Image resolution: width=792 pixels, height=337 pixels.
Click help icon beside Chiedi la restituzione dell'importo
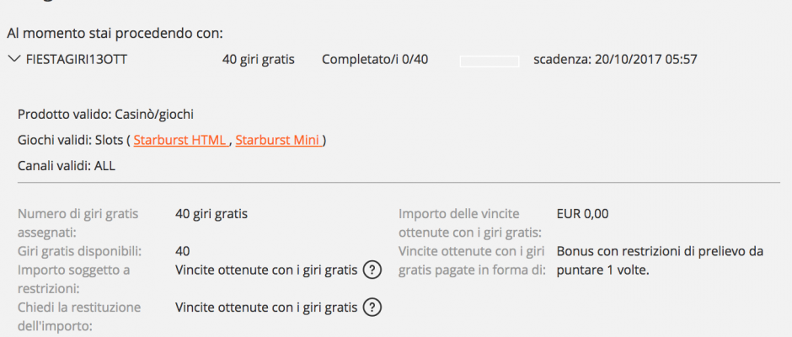[x=372, y=308]
